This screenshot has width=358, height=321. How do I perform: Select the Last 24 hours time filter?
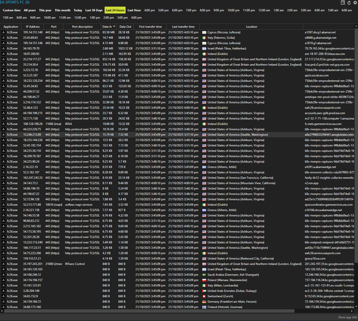117,11
